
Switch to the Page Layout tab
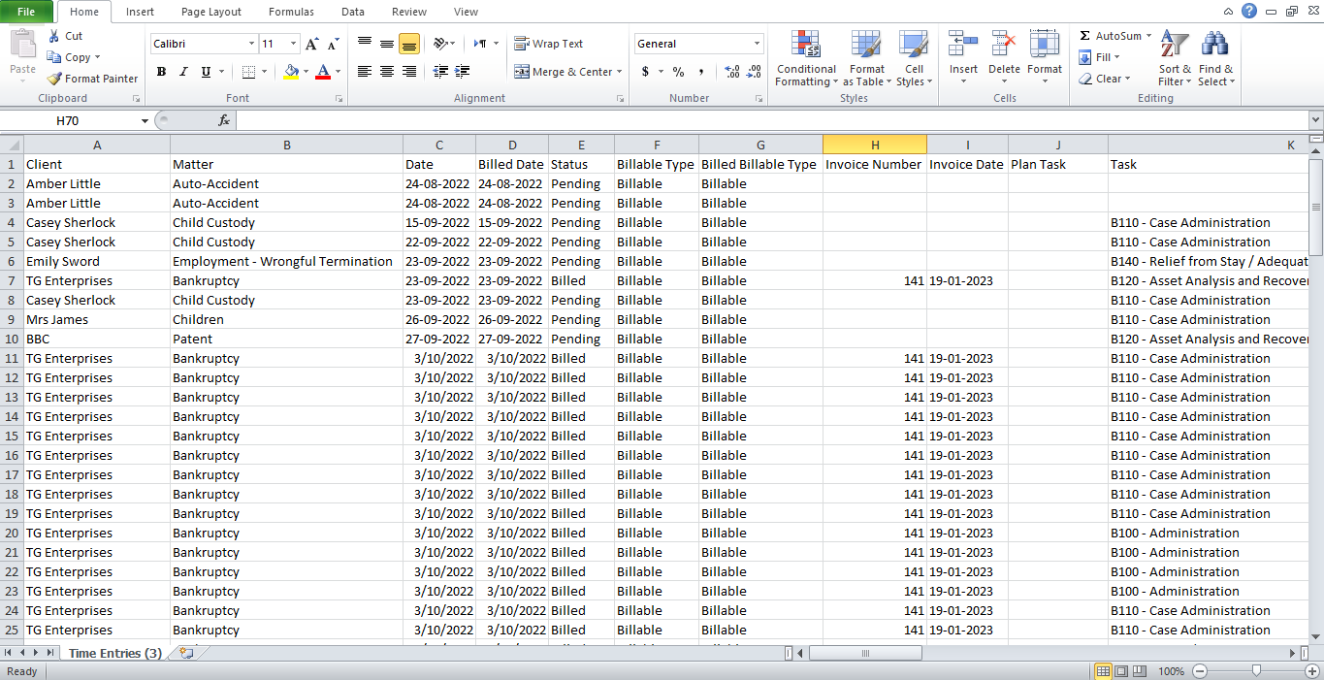[211, 12]
